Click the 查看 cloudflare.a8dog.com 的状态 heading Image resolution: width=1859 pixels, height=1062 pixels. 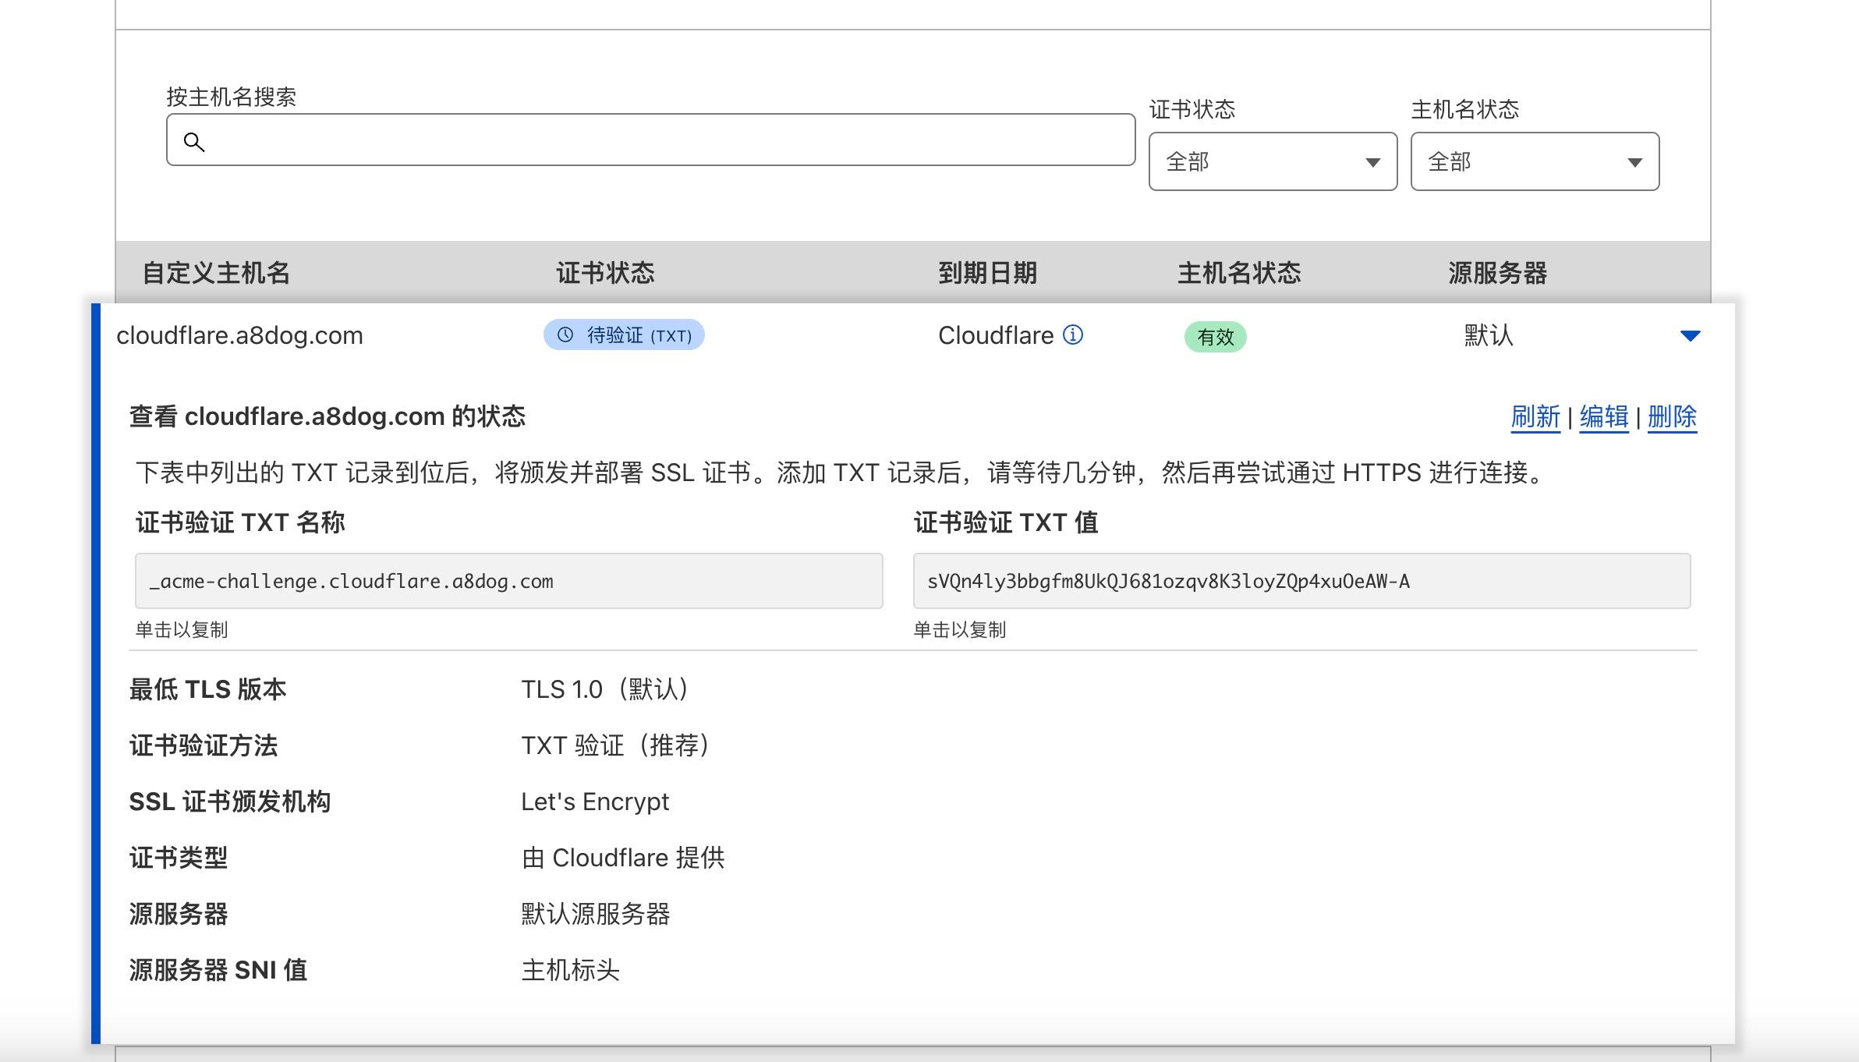point(328,416)
